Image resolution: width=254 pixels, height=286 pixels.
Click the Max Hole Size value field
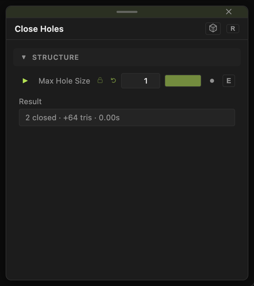click(141, 81)
